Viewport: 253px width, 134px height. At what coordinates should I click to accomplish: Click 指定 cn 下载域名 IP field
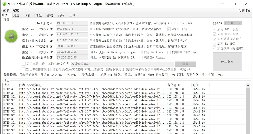[x=72, y=35]
